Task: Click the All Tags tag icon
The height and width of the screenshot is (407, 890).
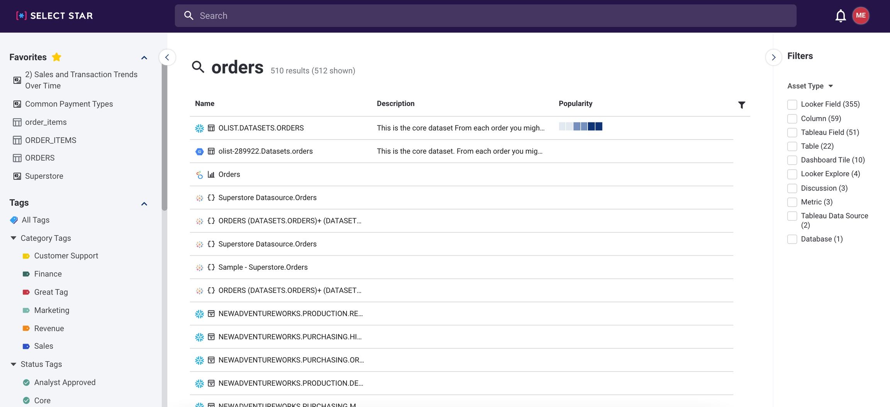Action: 14,220
